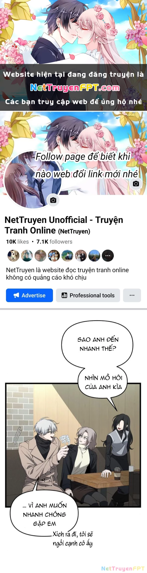Image resolution: width=147 pixels, height=573 pixels.
Task: Open Professional tools
Action: pyautogui.click(x=88, y=295)
